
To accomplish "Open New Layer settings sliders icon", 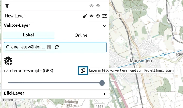I will (x=104, y=16).
